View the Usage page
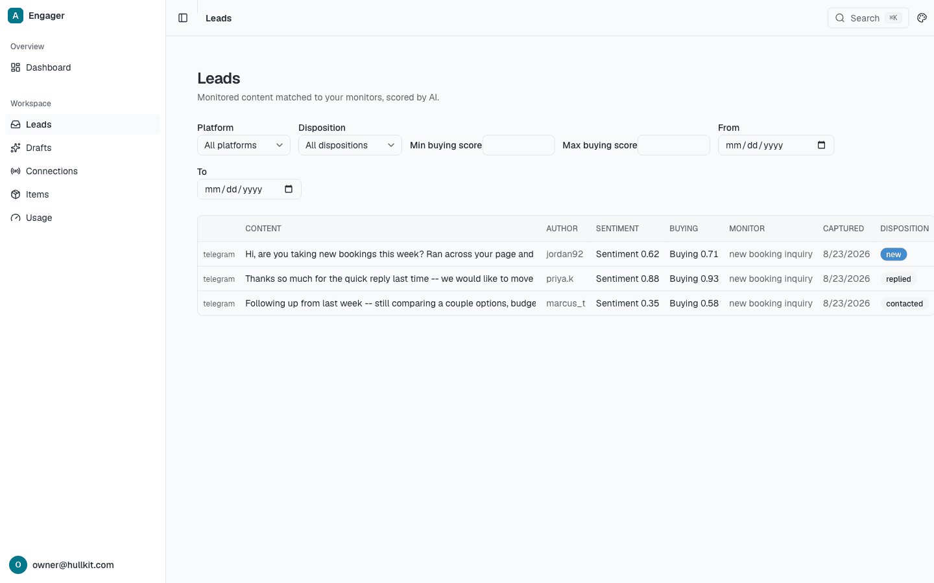The width and height of the screenshot is (934, 583). pyautogui.click(x=82, y=218)
